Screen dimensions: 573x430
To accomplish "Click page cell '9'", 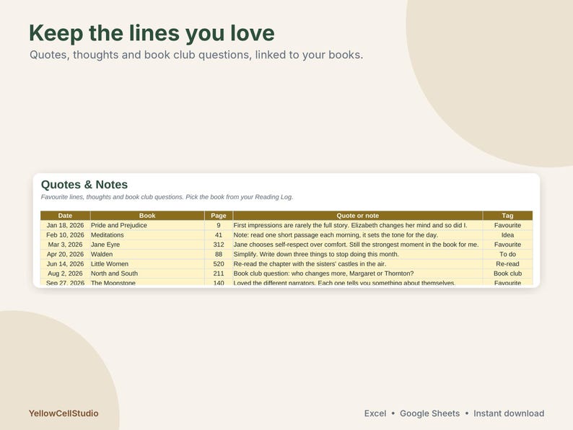I will coord(219,225).
